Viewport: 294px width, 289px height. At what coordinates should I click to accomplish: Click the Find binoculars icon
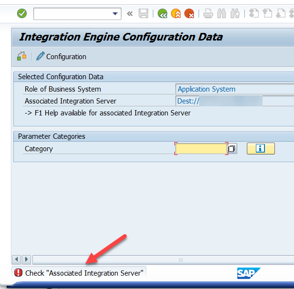pyautogui.click(x=222, y=13)
